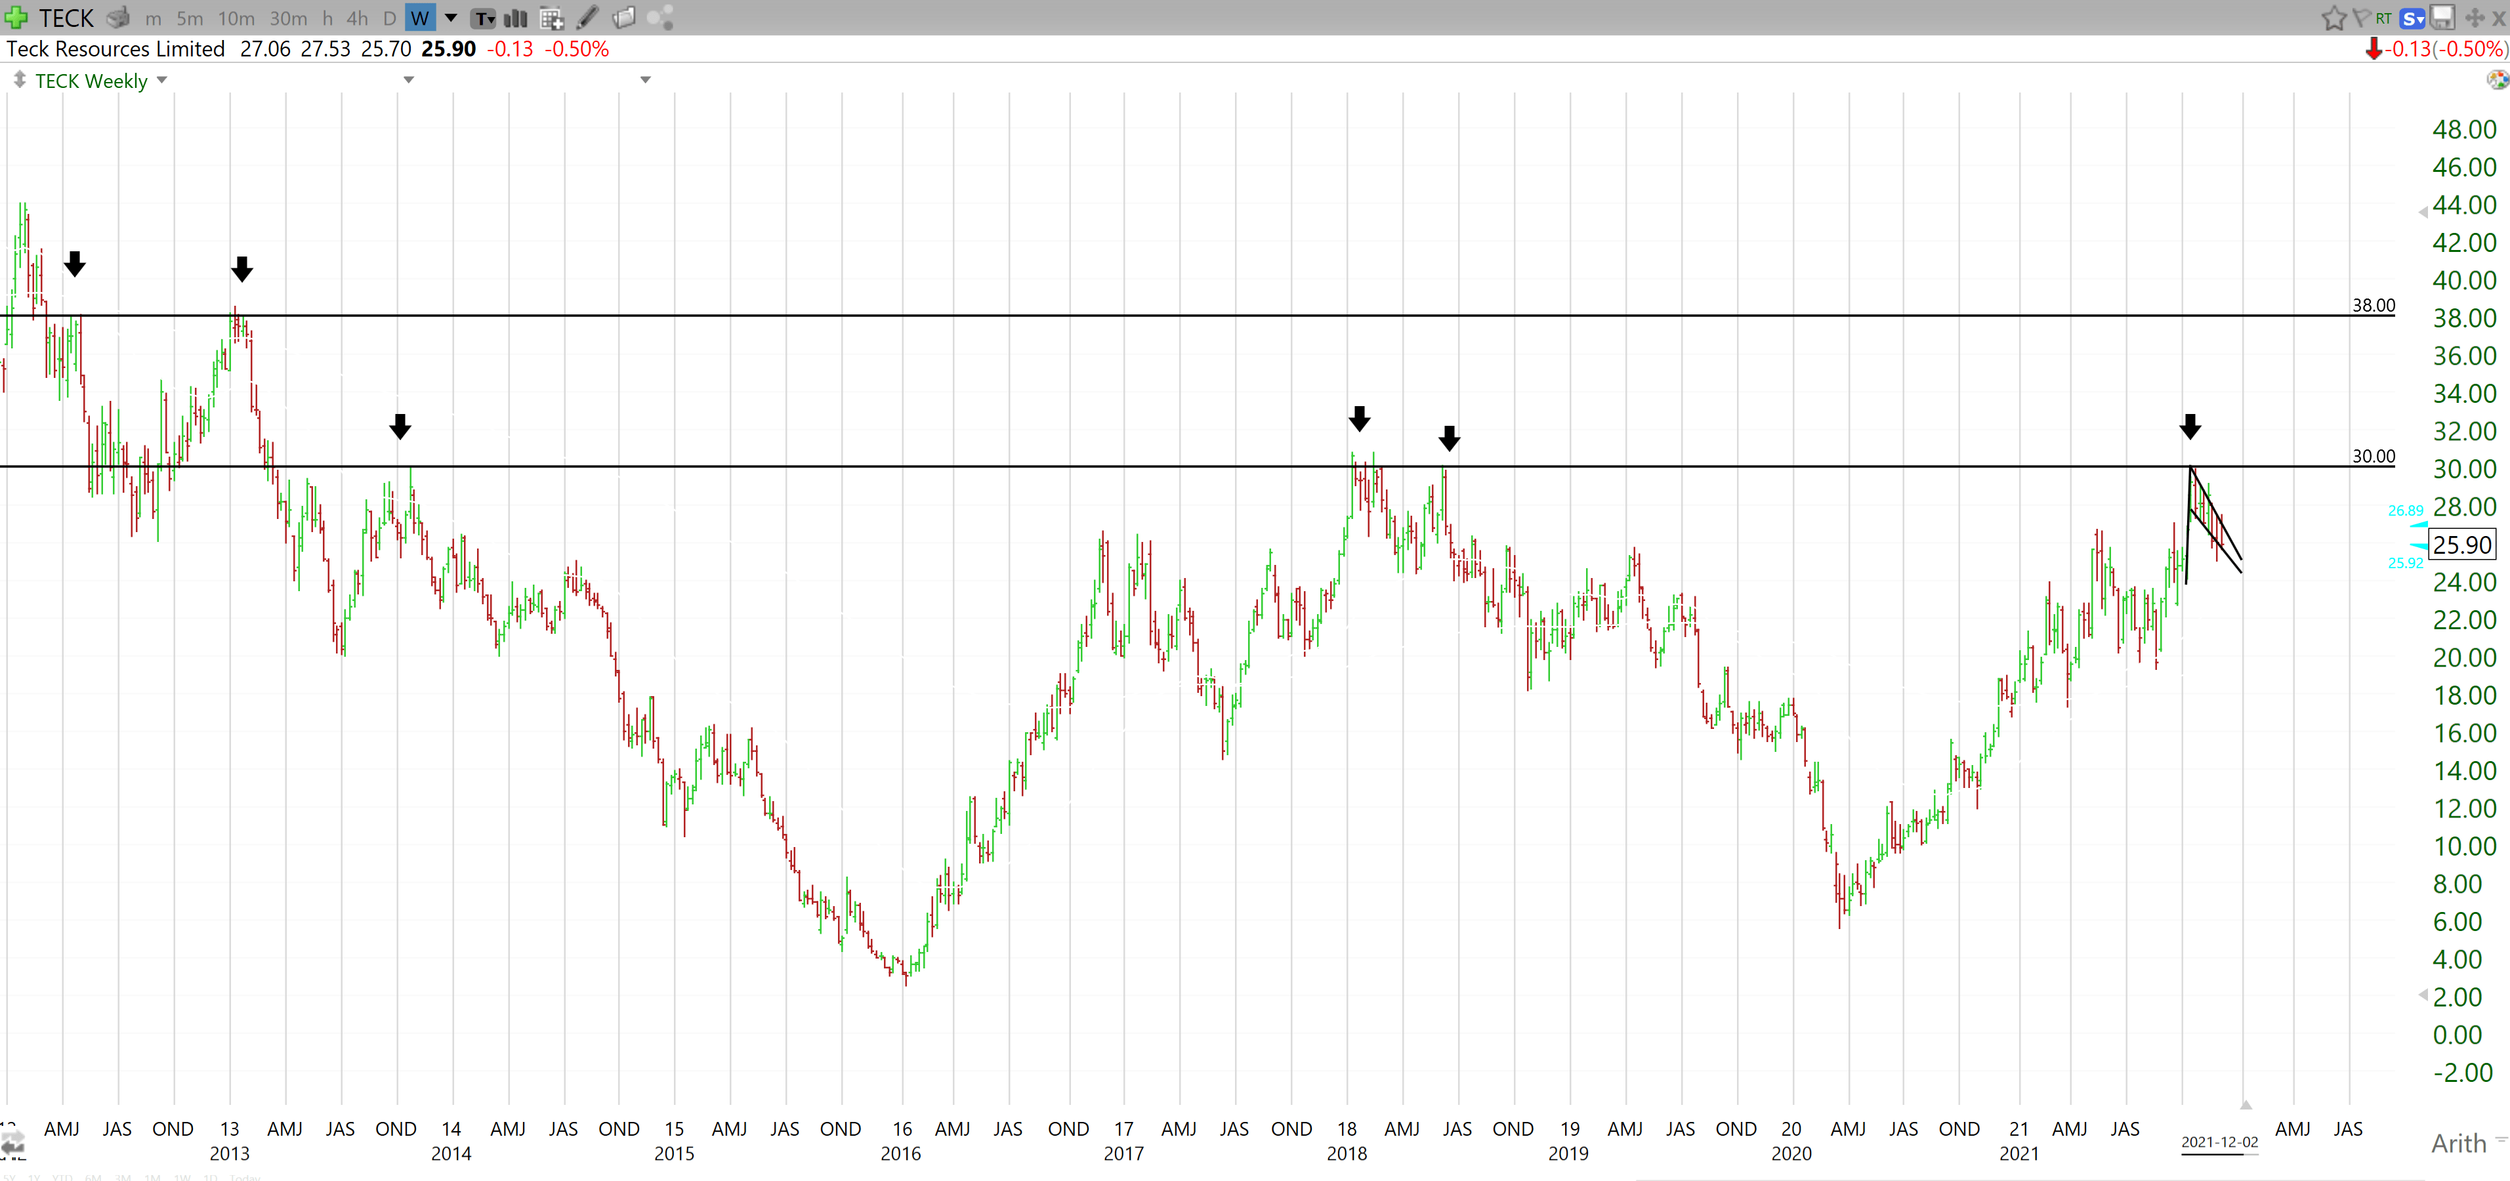Select the pencil drawing tool
This screenshot has width=2510, height=1181.
pyautogui.click(x=587, y=18)
